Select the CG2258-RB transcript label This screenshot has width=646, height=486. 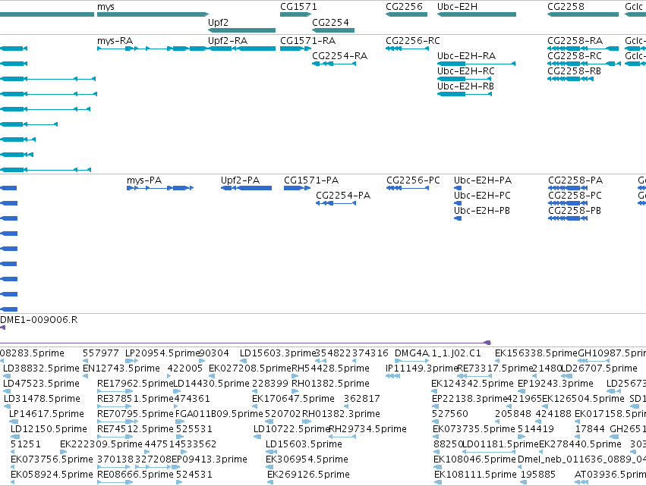click(x=575, y=71)
